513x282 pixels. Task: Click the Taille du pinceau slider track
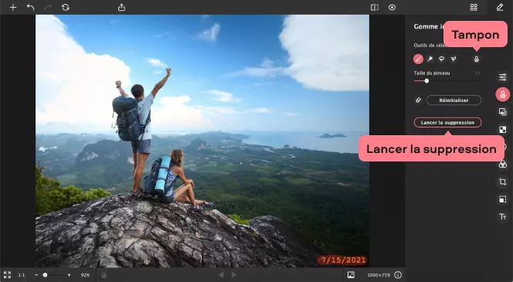(447, 81)
